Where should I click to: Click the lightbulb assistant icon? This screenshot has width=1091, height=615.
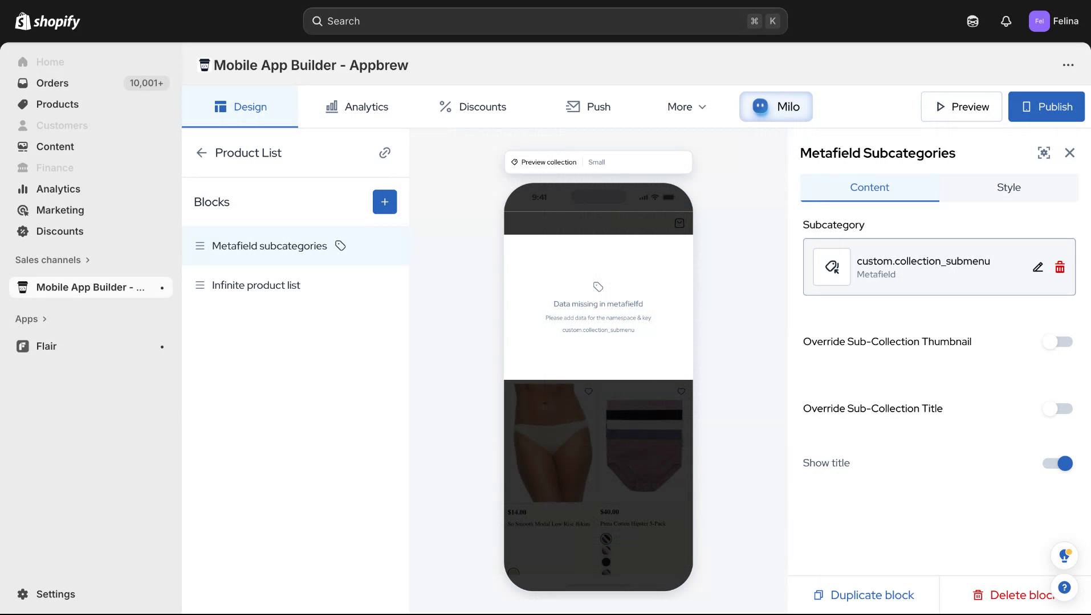pyautogui.click(x=1064, y=555)
